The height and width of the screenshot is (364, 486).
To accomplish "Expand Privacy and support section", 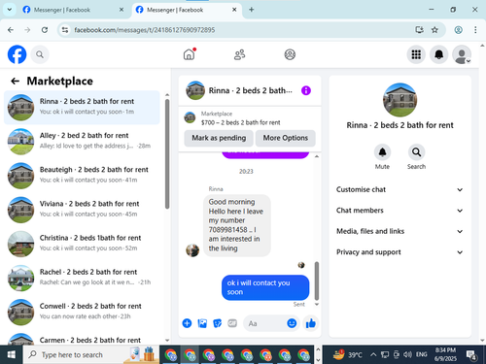I will click(x=399, y=252).
